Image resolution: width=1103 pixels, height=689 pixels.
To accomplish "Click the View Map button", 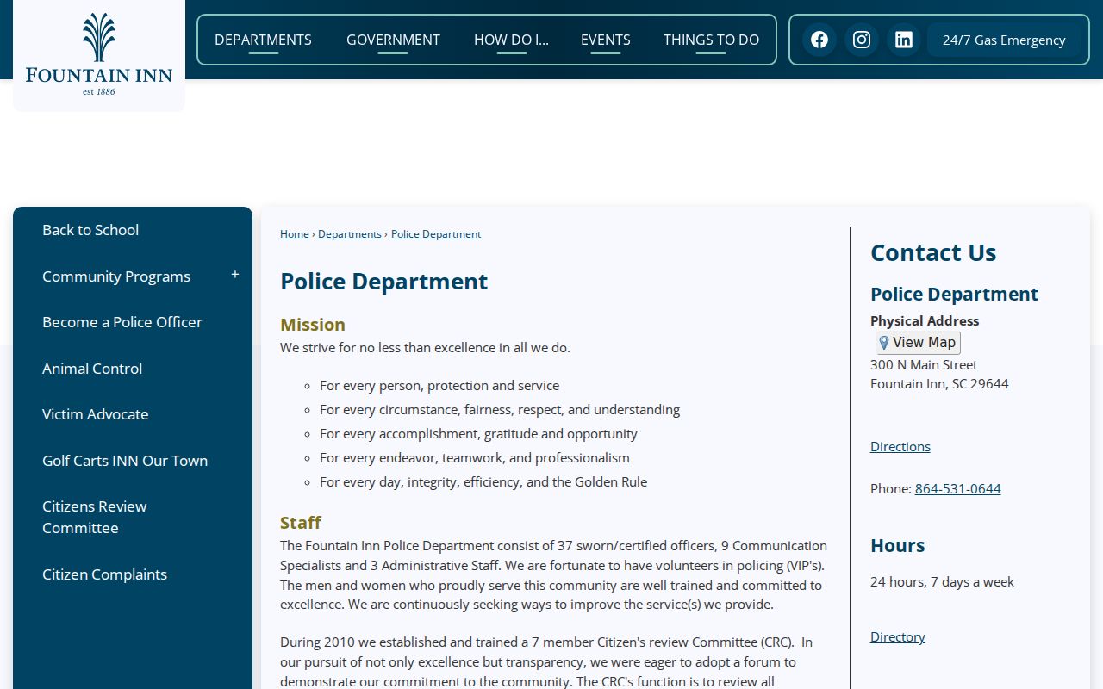I will [x=918, y=343].
